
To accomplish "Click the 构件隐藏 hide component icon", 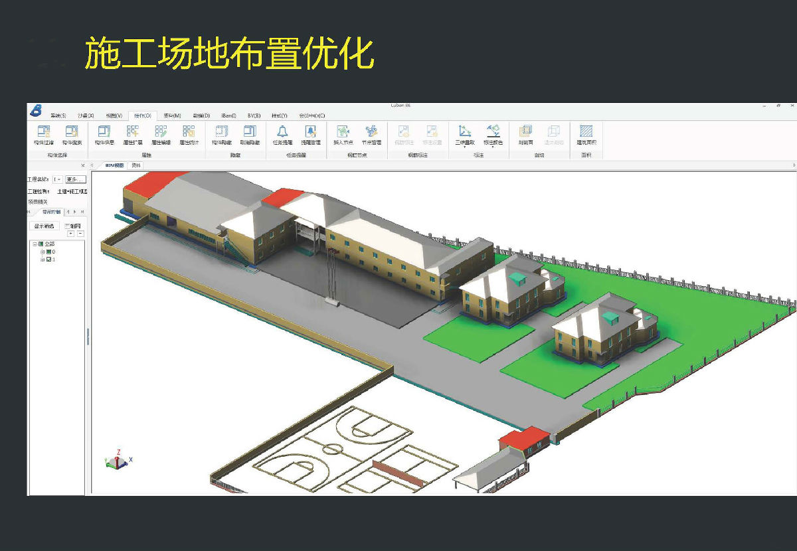I will point(221,132).
